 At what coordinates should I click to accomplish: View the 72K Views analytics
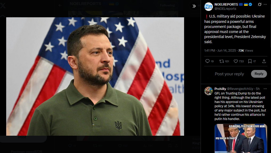point(246,51)
